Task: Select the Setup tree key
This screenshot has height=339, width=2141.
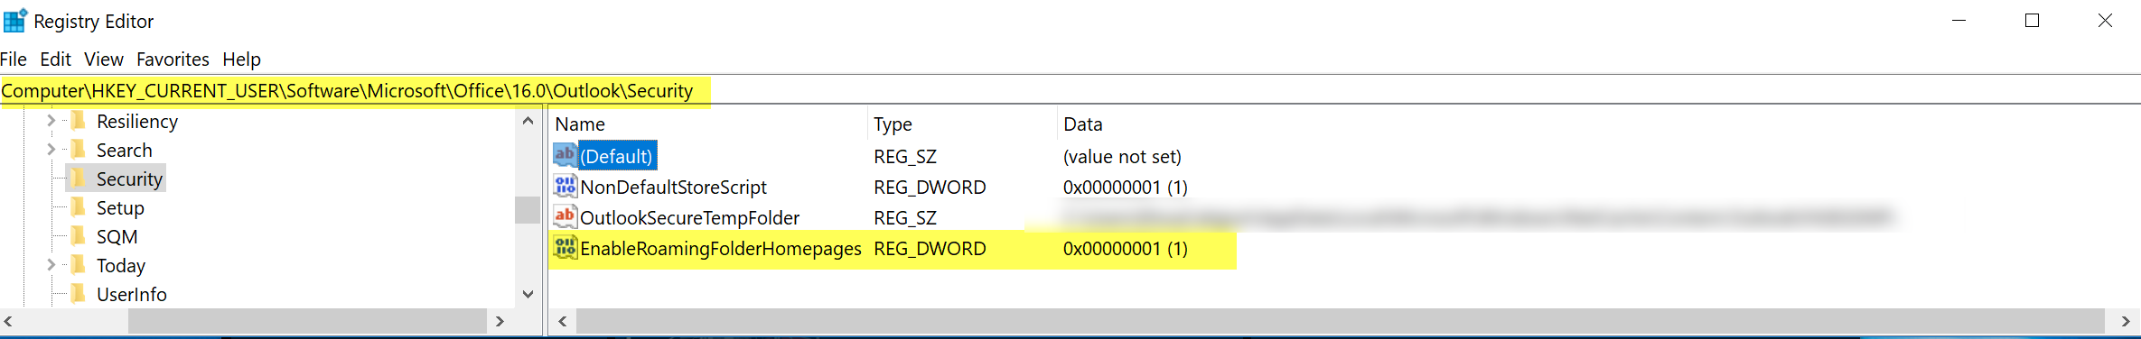Action: (120, 207)
